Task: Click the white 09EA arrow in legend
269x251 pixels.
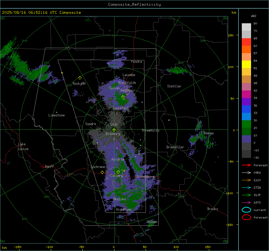Action: click(x=246, y=173)
